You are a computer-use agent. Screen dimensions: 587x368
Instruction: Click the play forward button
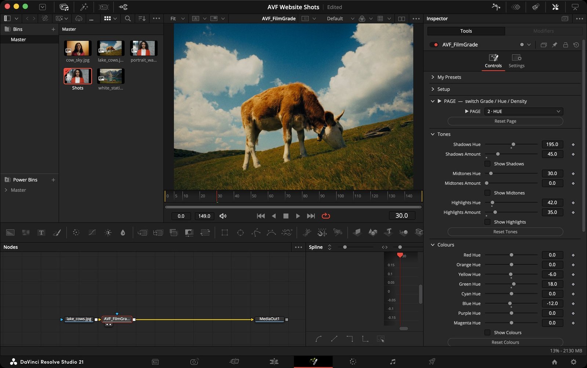pyautogui.click(x=298, y=216)
